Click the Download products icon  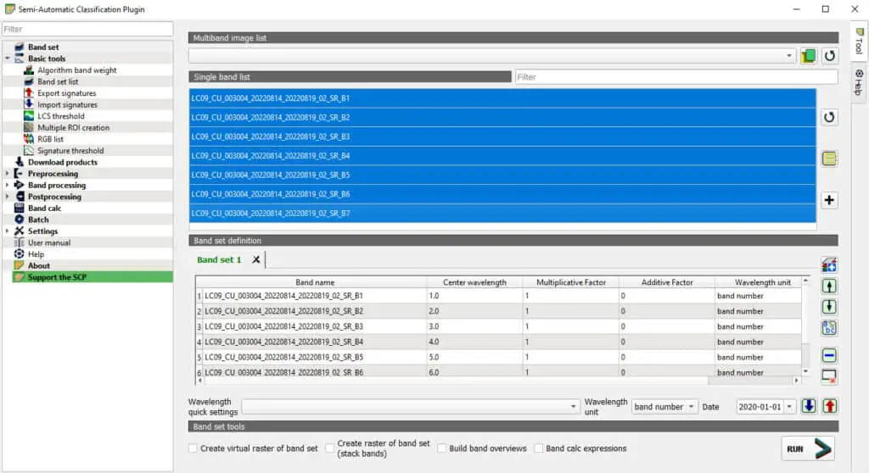pos(20,162)
